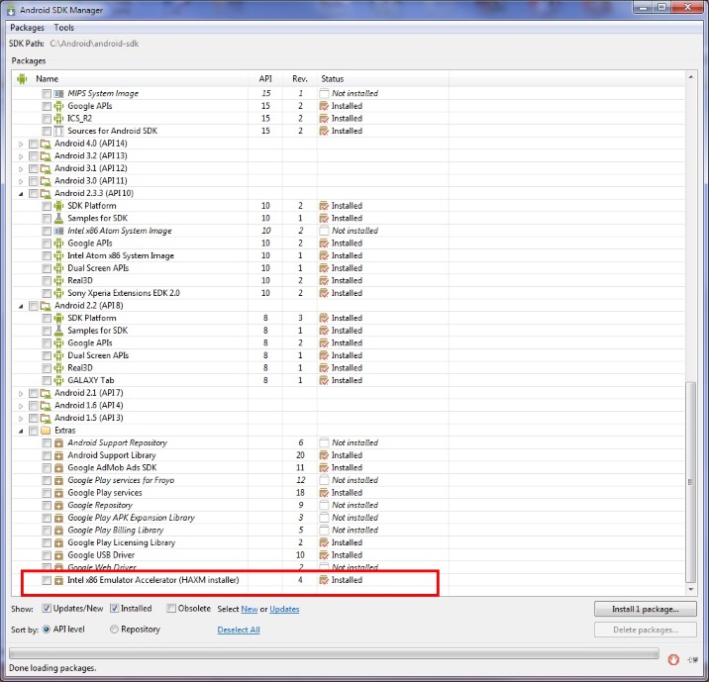Image resolution: width=709 pixels, height=682 pixels.
Task: Click the Android 4.0 (API 14) folder icon
Action: [46, 144]
